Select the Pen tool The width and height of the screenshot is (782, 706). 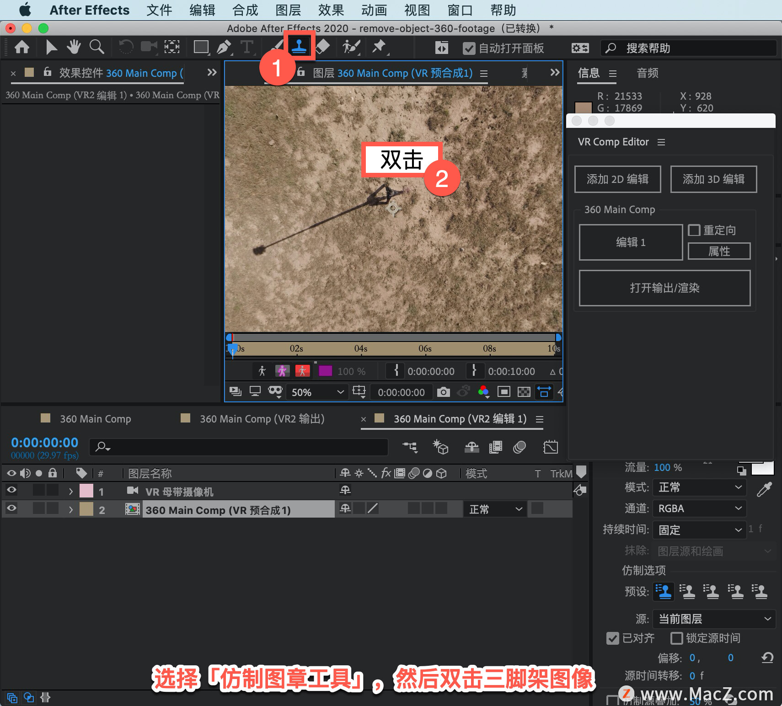pos(224,47)
